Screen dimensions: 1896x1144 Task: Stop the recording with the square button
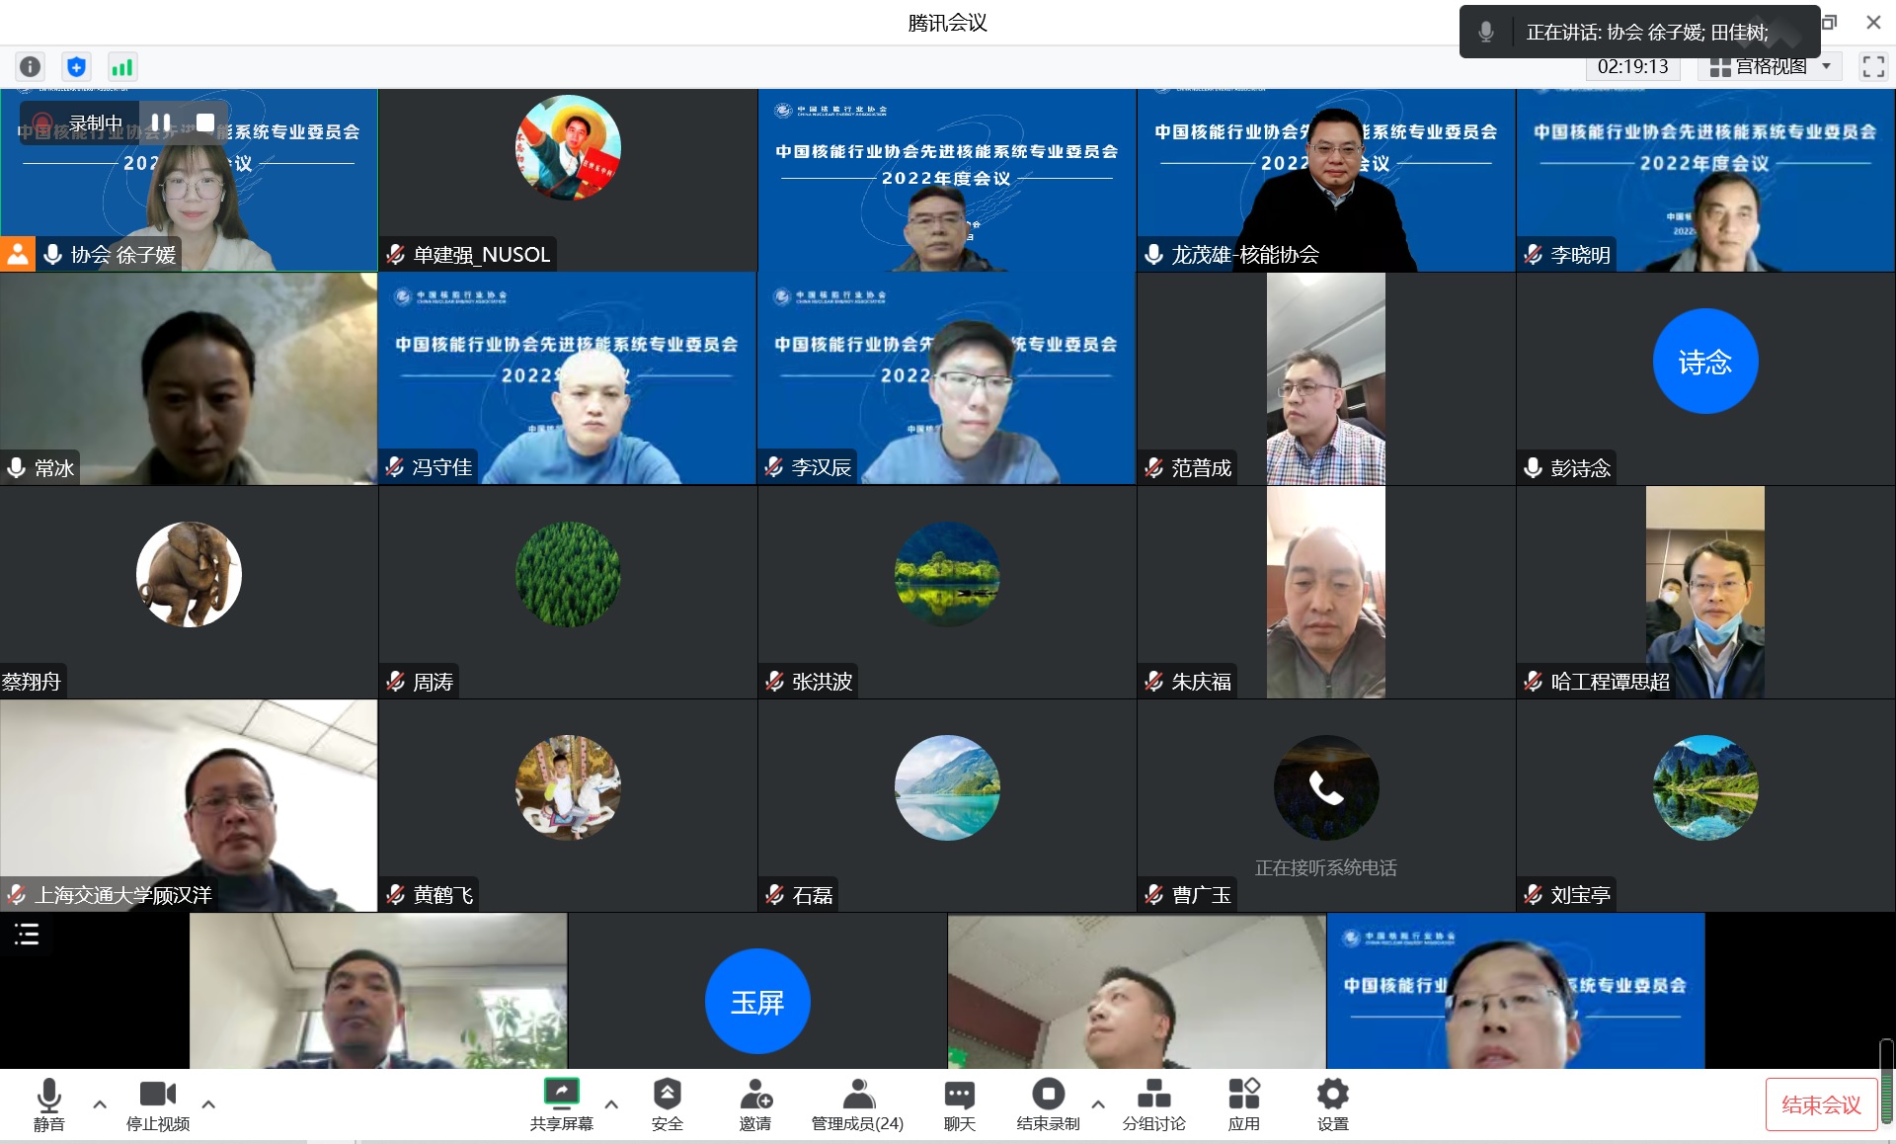click(205, 123)
